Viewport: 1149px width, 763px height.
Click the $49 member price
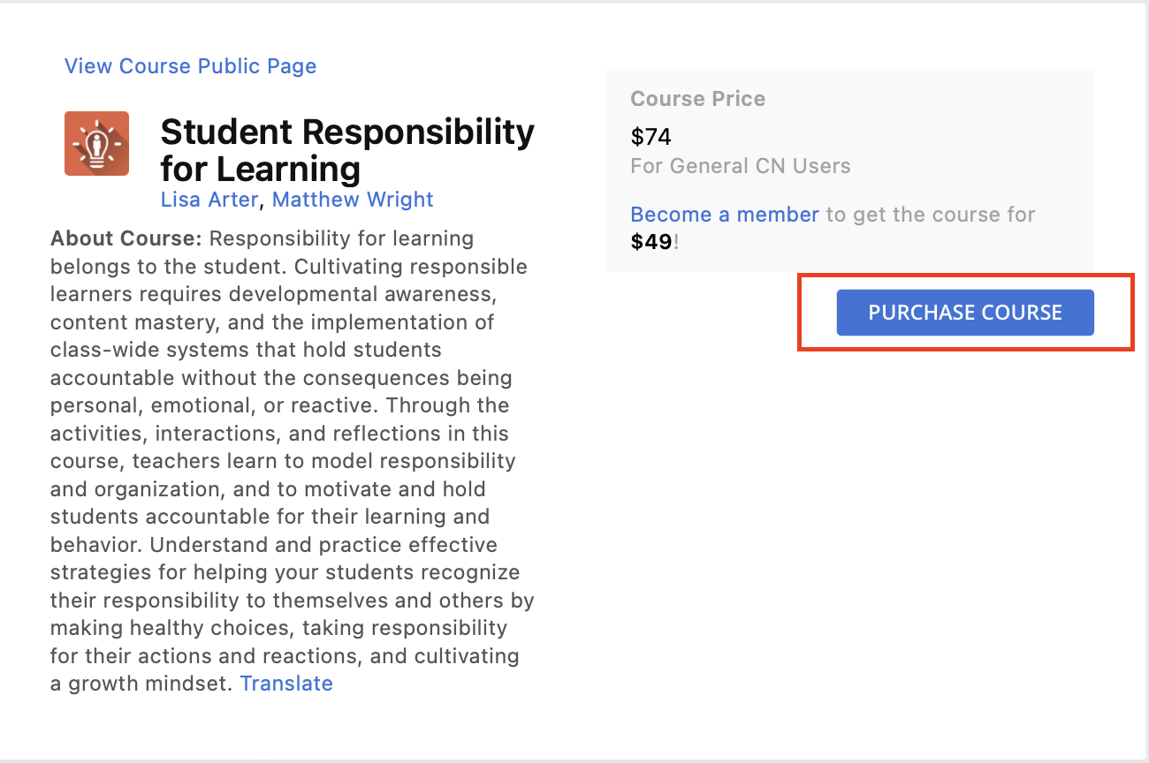(x=651, y=242)
